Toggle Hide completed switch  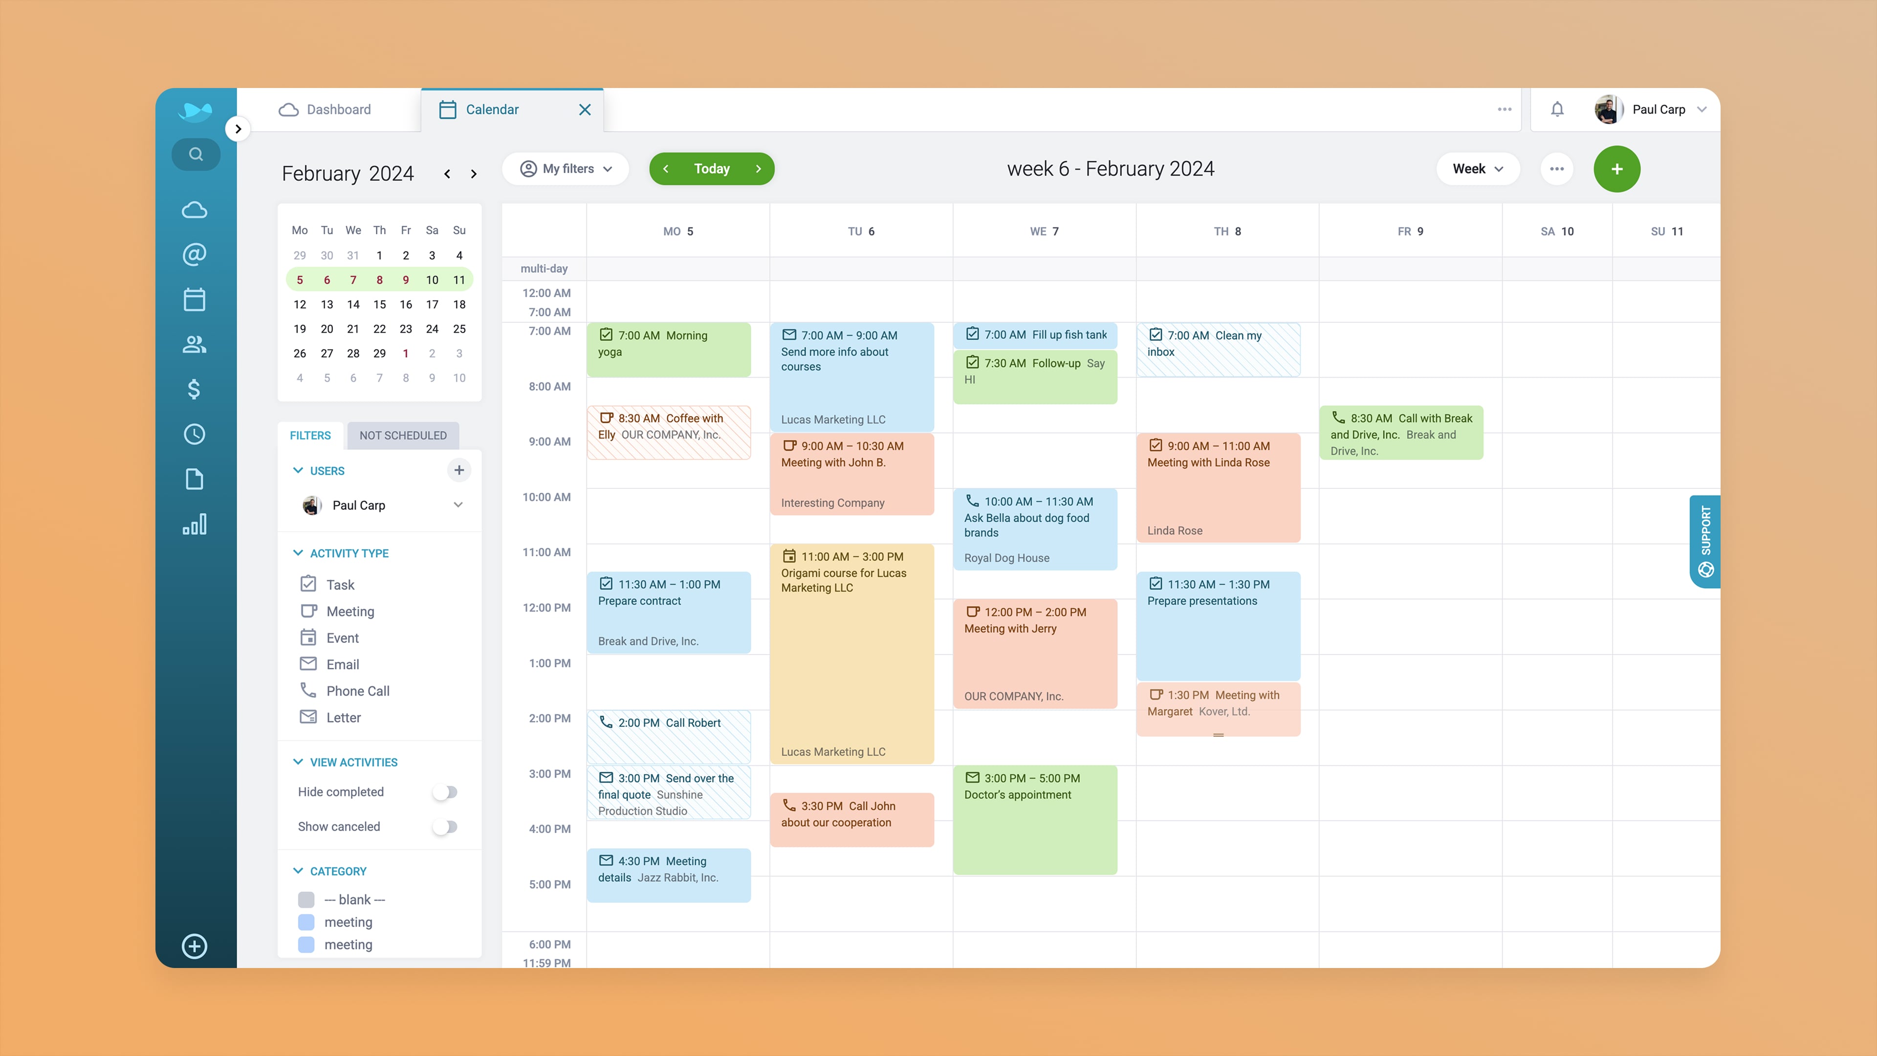point(445,792)
